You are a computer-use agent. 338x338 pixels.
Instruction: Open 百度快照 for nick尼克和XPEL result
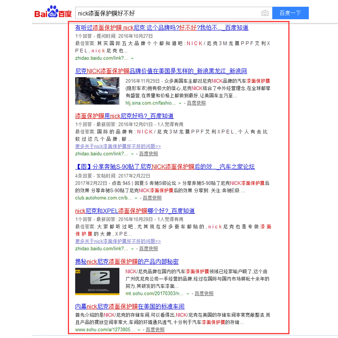coord(148,249)
